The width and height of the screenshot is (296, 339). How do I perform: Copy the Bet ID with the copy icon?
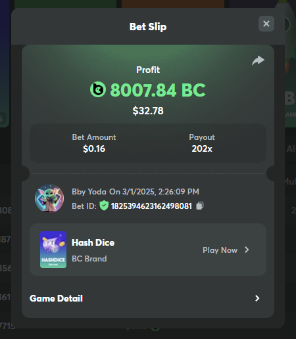[x=199, y=206]
